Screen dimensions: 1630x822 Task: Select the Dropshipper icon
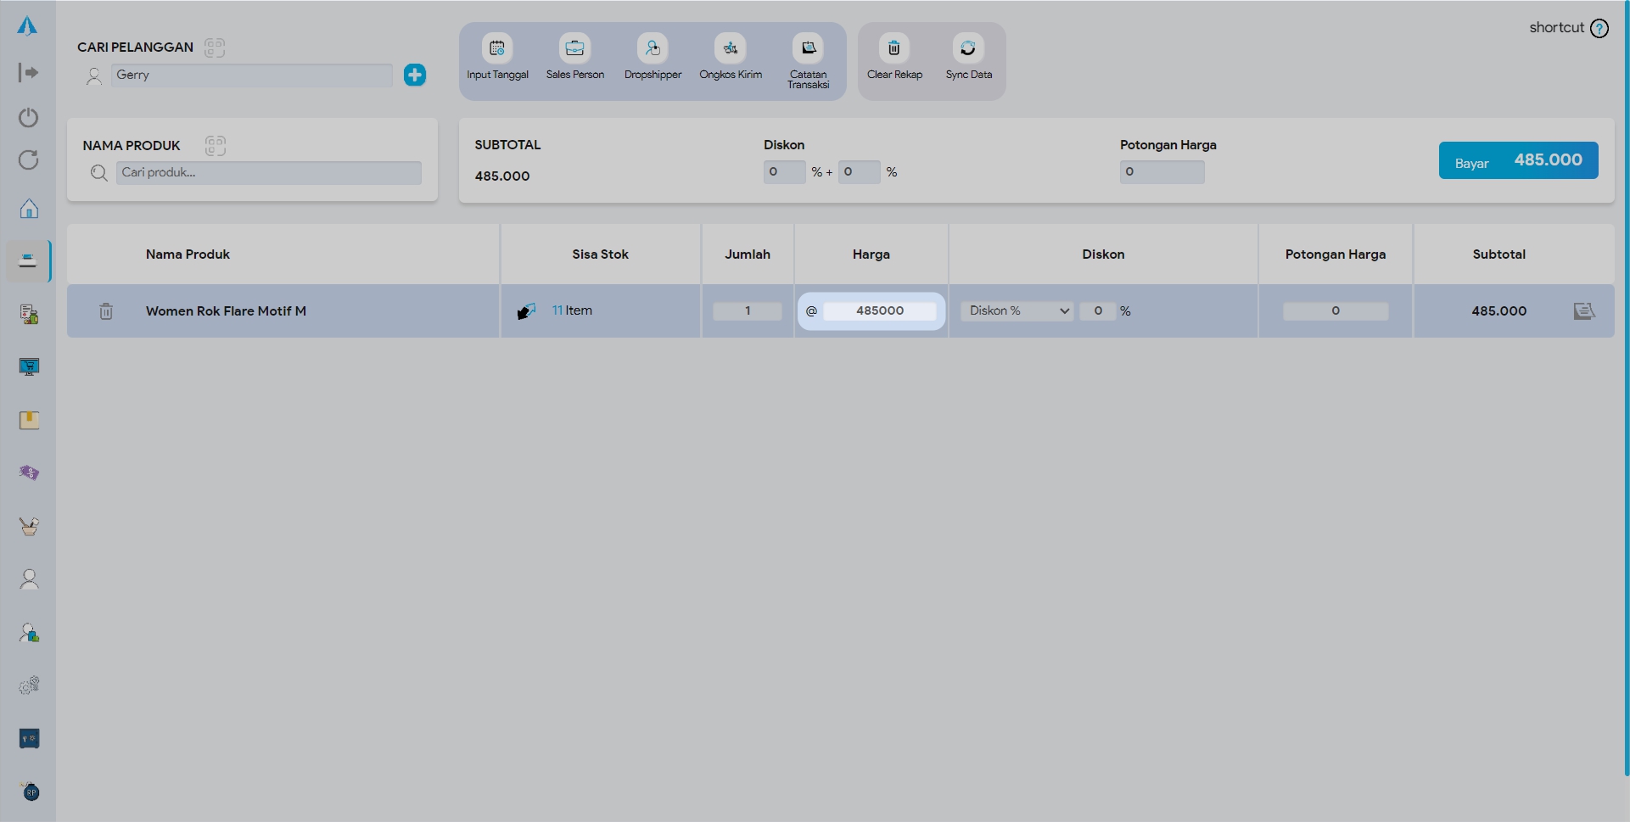click(x=653, y=48)
